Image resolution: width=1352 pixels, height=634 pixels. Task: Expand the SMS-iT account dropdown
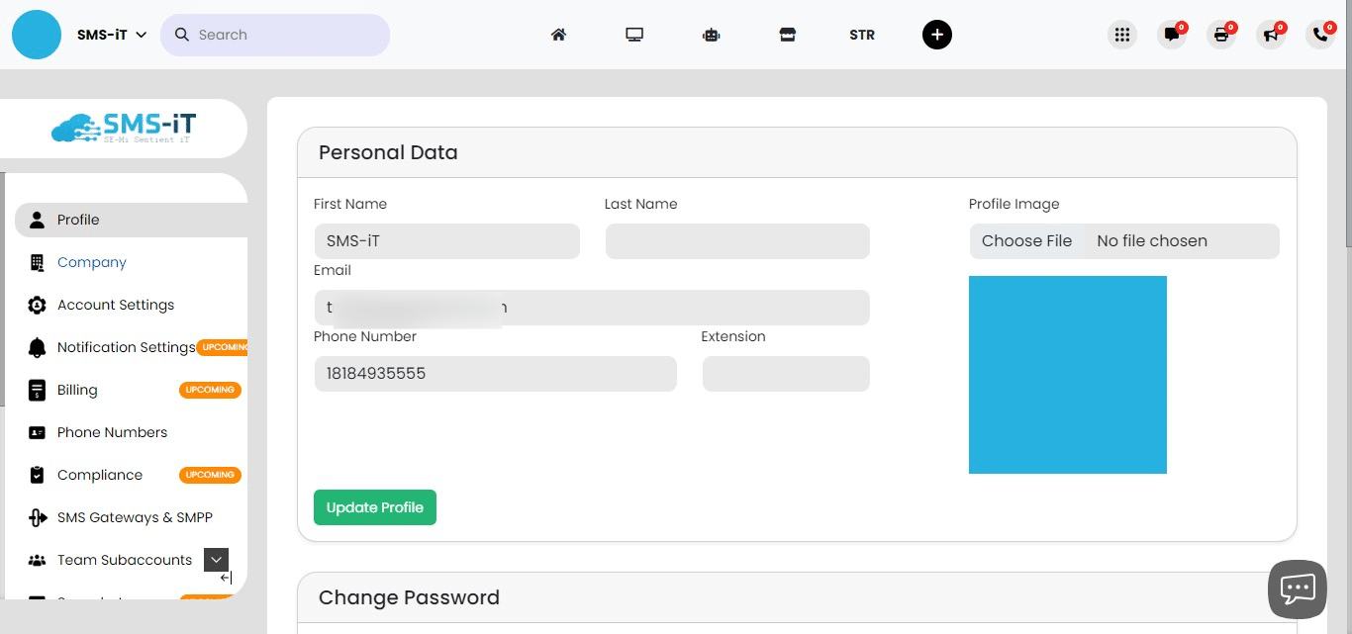coord(112,35)
